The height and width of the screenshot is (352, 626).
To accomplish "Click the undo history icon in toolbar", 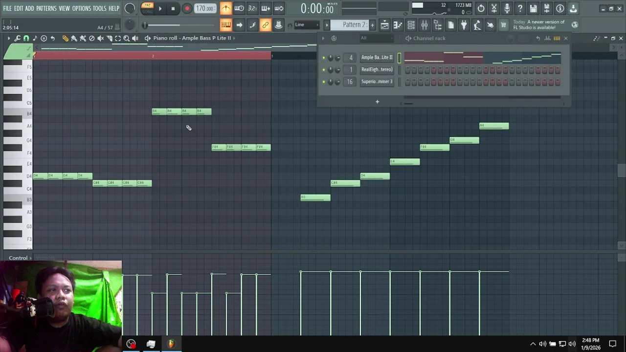I will pos(481,8).
